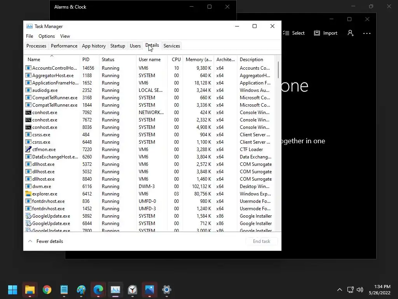This screenshot has height=299, width=398.
Task: Open the Options menu
Action: point(47,36)
